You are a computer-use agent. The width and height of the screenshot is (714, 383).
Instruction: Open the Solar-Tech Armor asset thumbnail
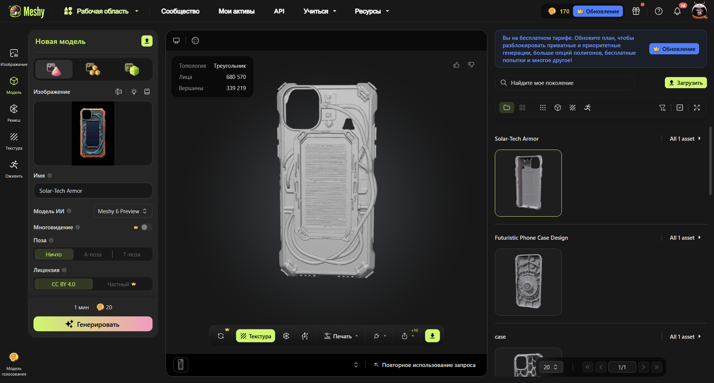coord(528,183)
